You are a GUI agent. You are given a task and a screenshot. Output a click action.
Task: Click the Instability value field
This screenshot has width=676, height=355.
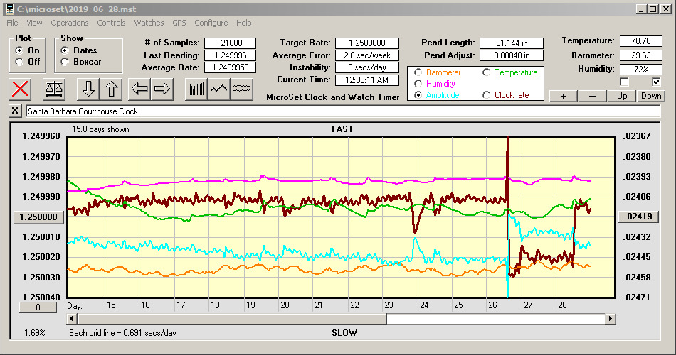click(367, 67)
